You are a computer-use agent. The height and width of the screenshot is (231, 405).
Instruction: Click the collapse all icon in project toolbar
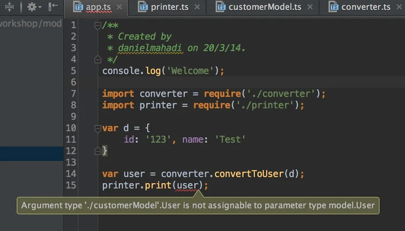point(9,7)
